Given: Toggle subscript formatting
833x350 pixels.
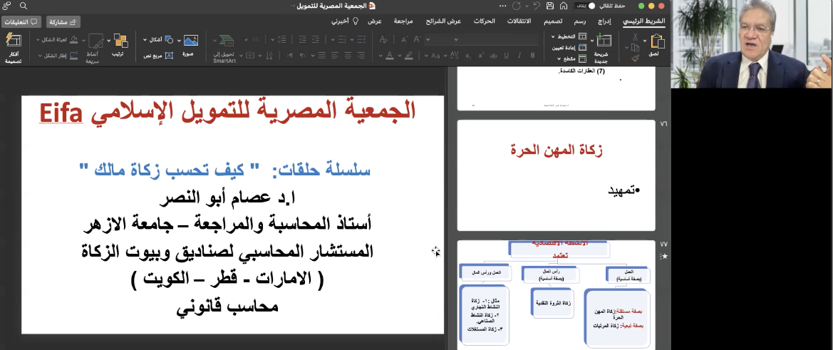Looking at the screenshot, I should 469,55.
